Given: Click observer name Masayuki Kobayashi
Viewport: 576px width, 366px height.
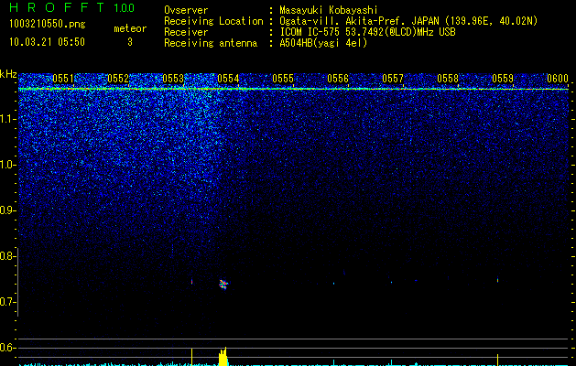Looking at the screenshot, I should [328, 10].
